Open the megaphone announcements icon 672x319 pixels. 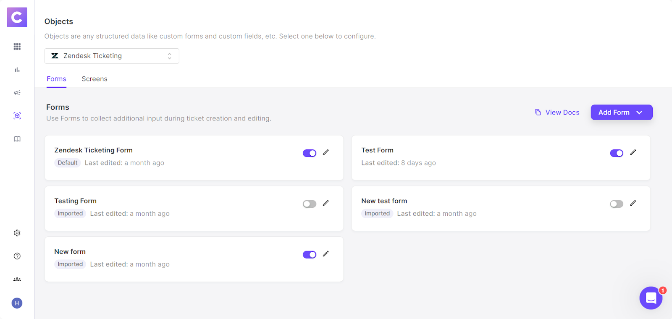[x=17, y=93]
